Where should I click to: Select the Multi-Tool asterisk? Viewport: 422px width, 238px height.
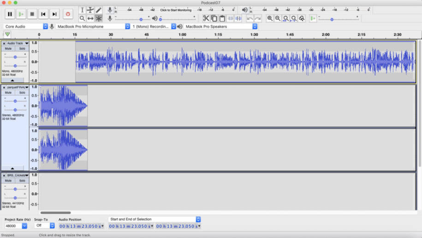pos(99,18)
